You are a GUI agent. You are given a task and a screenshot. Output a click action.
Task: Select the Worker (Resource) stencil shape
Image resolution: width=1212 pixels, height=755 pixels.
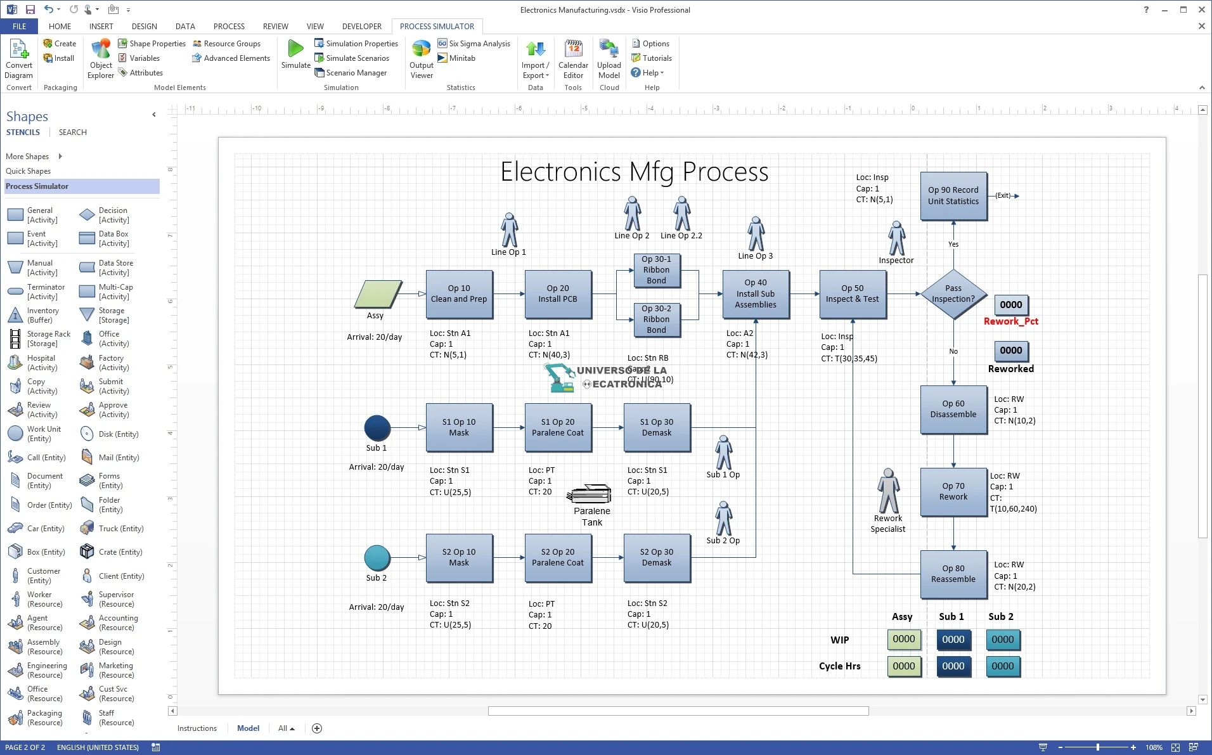coord(35,599)
